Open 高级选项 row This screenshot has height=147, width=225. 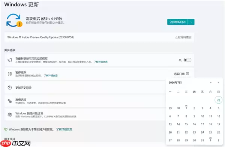click(x=85, y=101)
